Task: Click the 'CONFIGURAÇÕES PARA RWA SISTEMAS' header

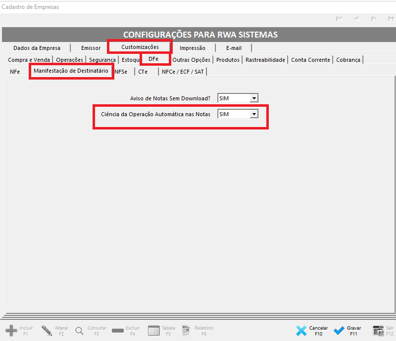Action: pos(200,35)
